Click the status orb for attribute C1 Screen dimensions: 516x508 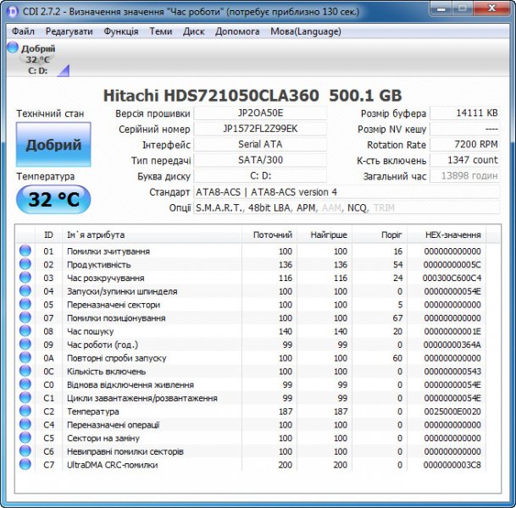(x=25, y=398)
